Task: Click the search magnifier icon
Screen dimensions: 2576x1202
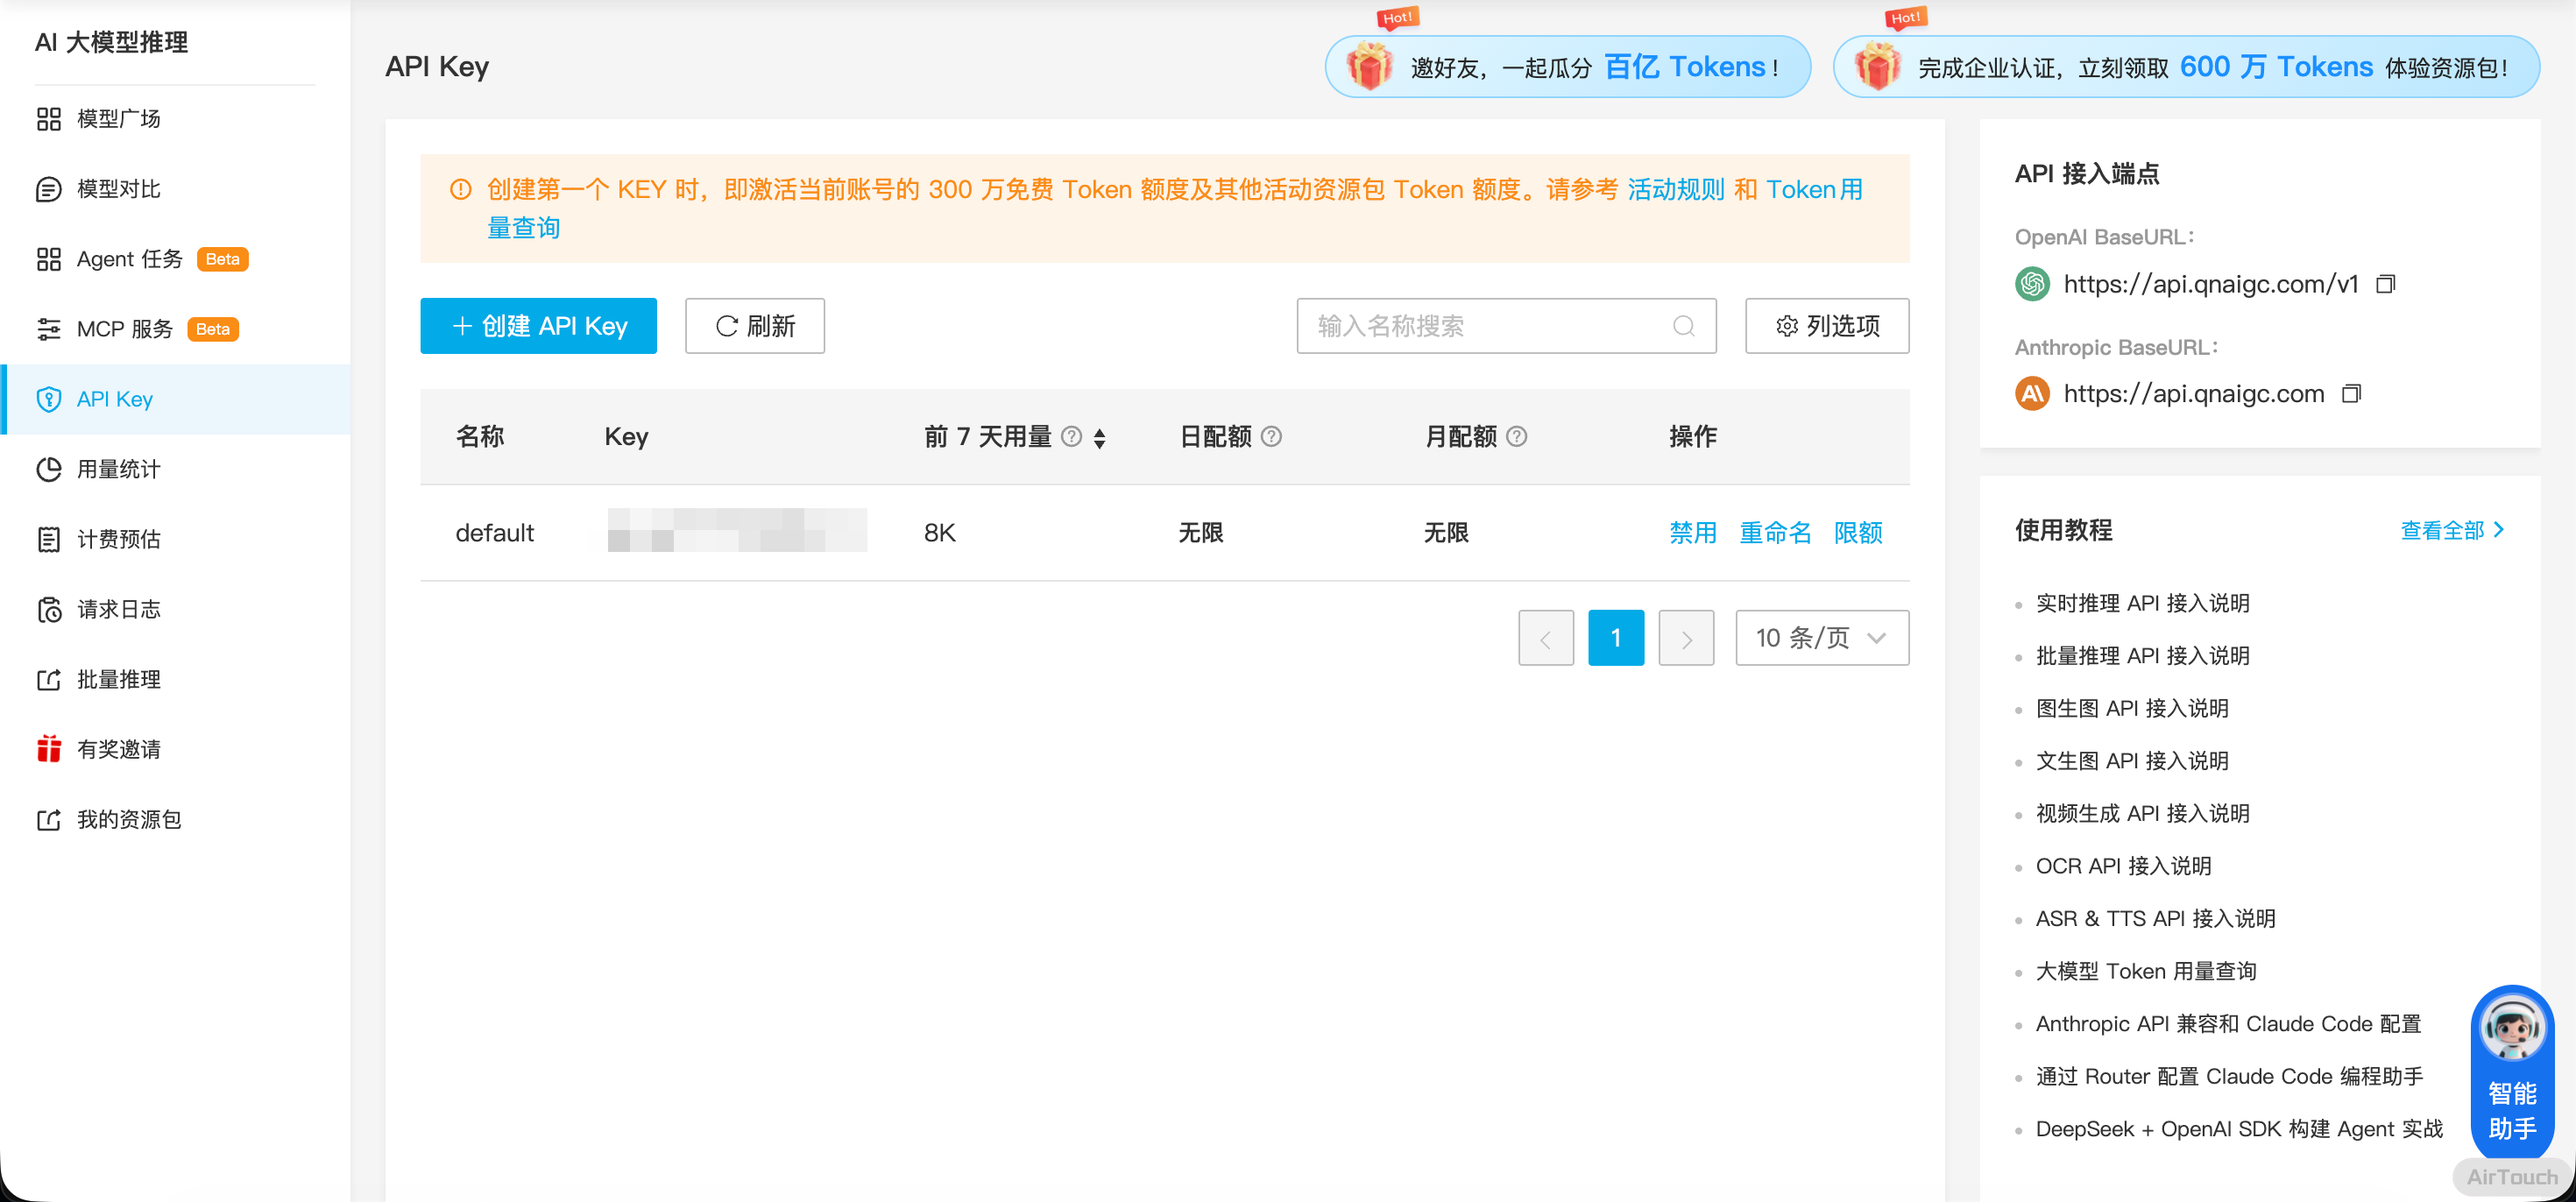Action: click(1684, 326)
